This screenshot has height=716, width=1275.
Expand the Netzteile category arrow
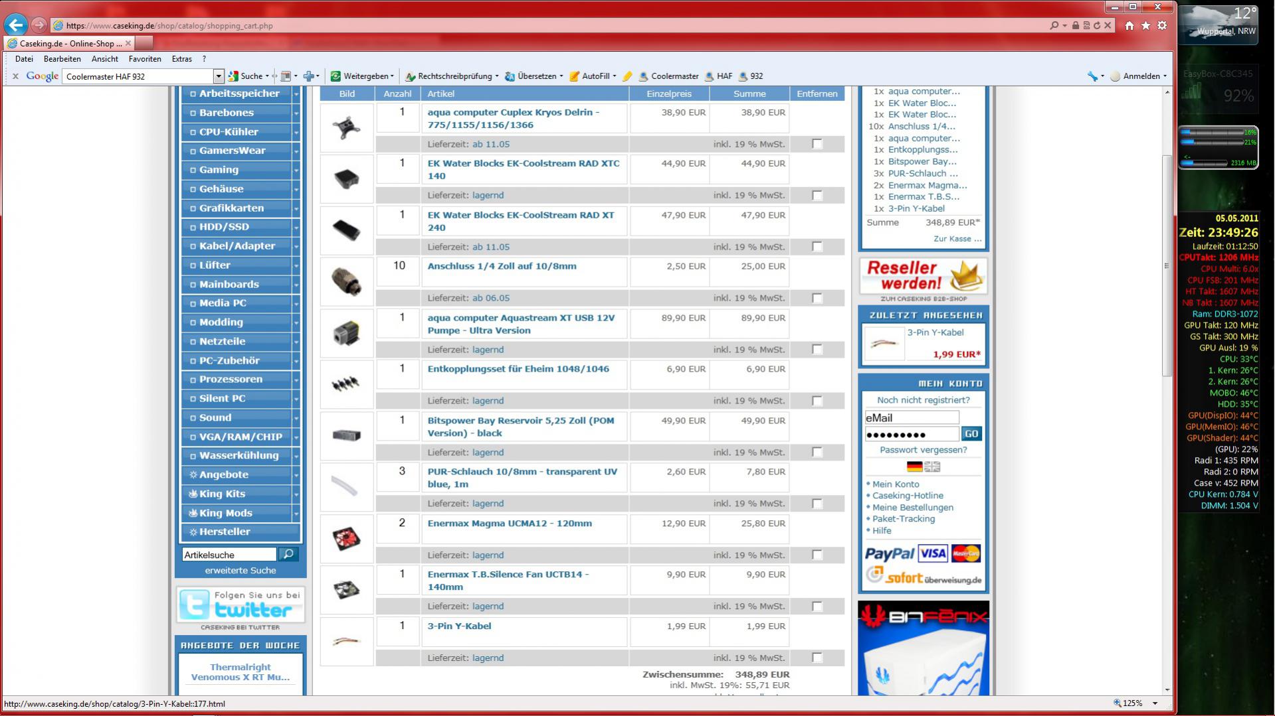click(x=296, y=342)
